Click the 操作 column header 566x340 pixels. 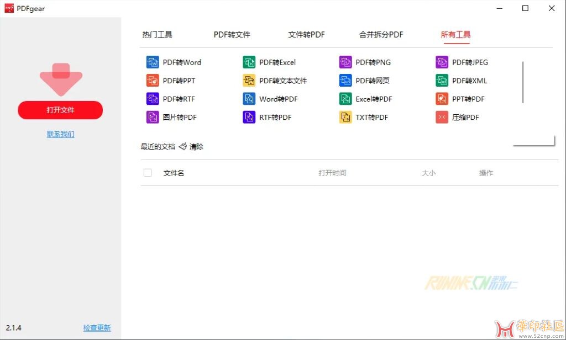(x=486, y=173)
